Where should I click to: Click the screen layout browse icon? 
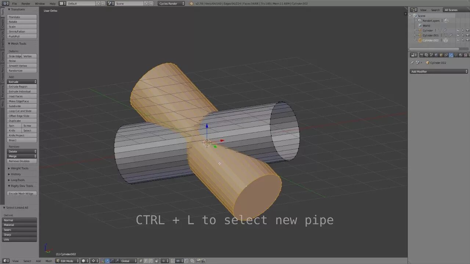click(63, 3)
